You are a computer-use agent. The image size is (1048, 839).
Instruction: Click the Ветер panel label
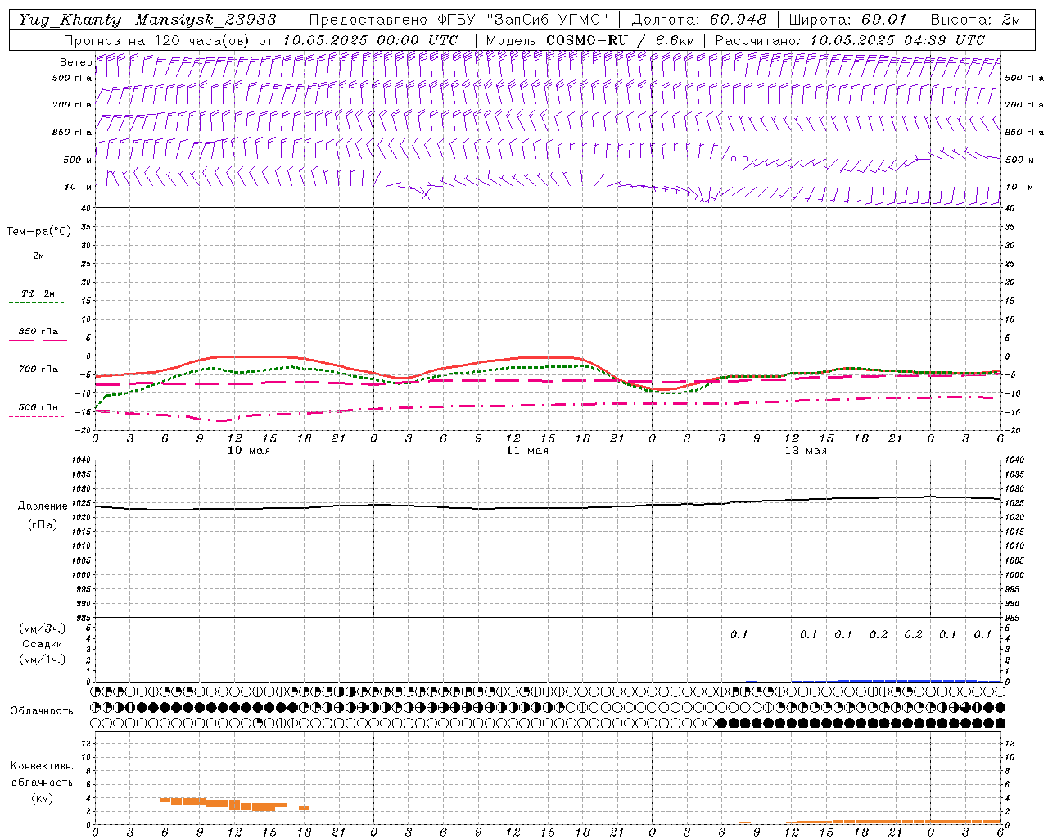click(x=75, y=62)
